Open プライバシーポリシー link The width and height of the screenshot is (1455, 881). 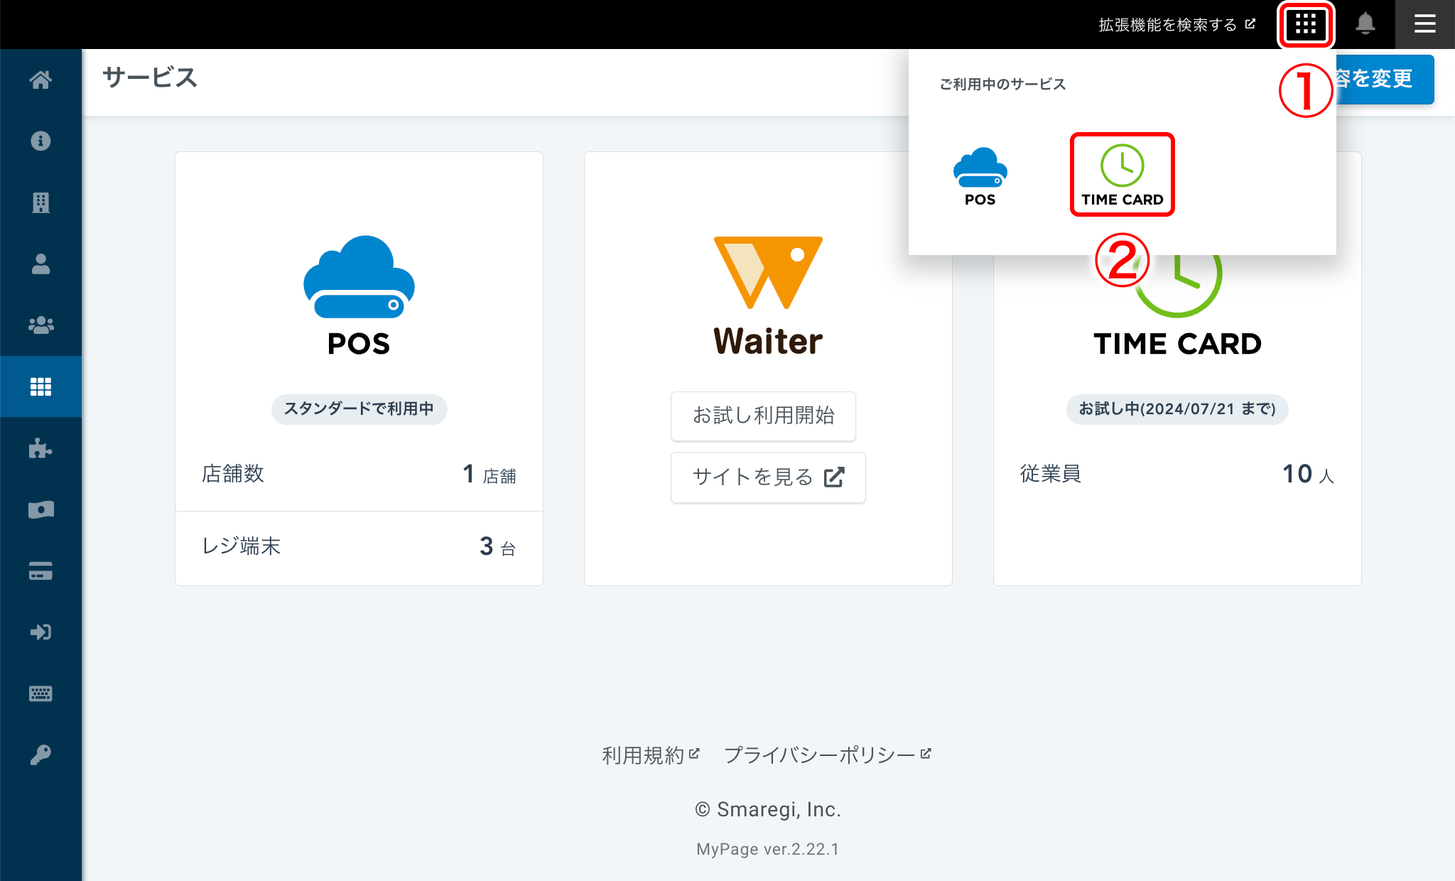(828, 755)
